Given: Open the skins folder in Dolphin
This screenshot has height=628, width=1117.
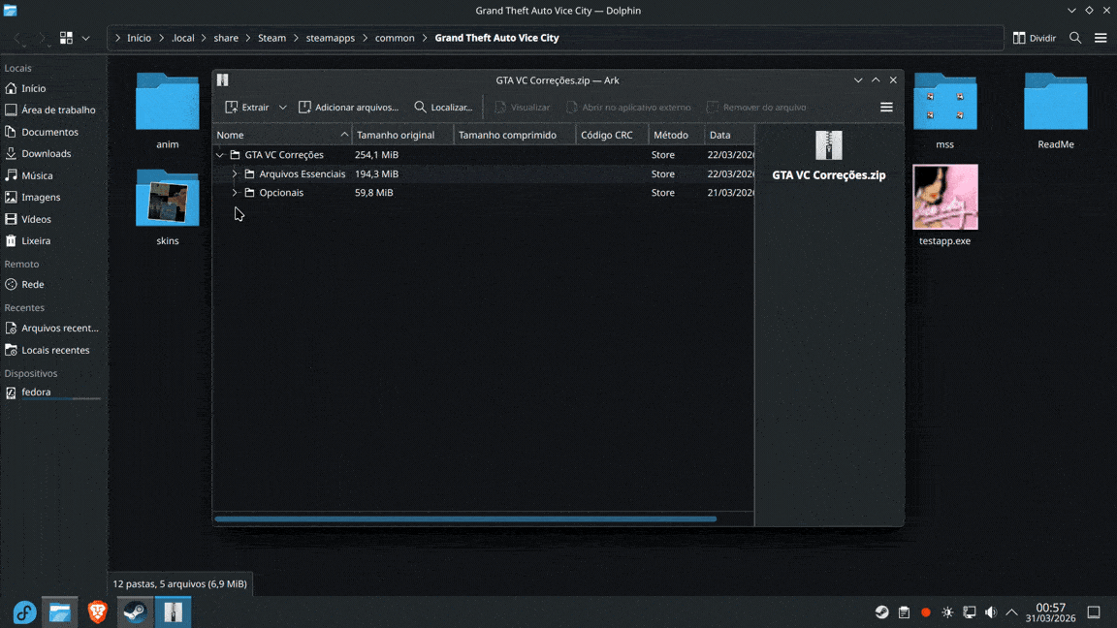Looking at the screenshot, I should [168, 207].
